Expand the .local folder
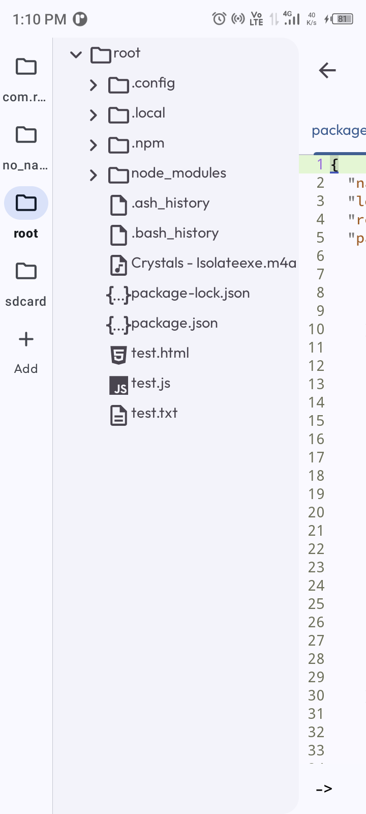 (x=93, y=115)
